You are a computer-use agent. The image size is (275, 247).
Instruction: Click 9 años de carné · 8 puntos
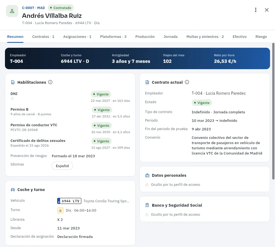(31, 114)
